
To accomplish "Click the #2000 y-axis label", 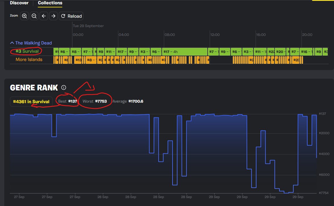I will click(324, 133).
